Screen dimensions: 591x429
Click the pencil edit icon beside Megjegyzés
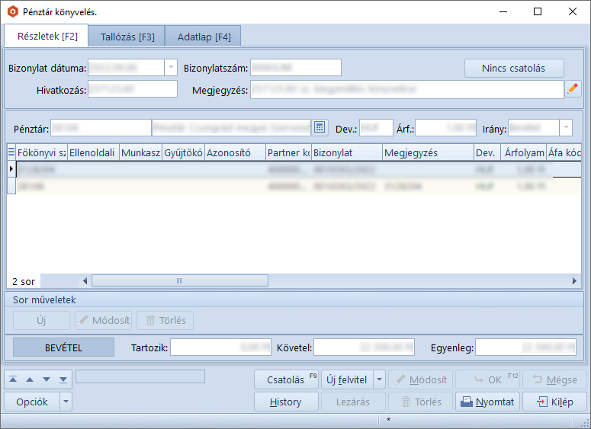click(x=573, y=89)
